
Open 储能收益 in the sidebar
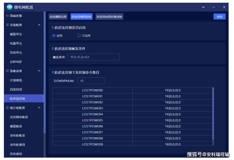[16, 126]
